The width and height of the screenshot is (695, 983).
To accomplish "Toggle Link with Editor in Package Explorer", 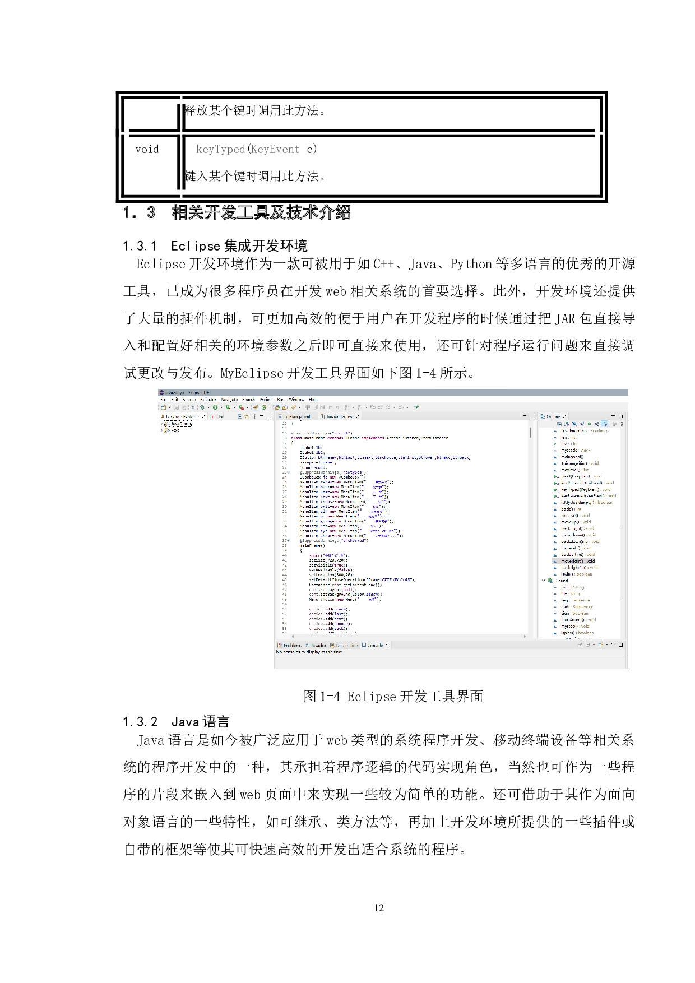I will [247, 417].
